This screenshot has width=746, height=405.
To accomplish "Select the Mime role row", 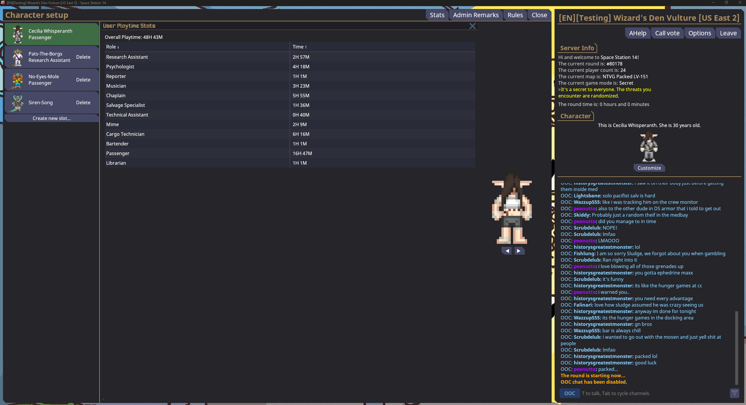I will point(290,124).
